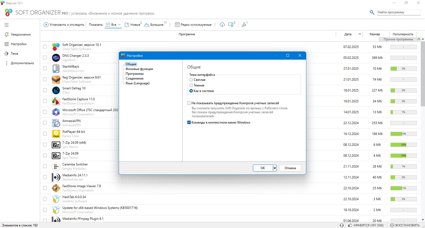Open the OK button dropdown arrow
Viewport: 425px width, 228px height.
click(275, 168)
